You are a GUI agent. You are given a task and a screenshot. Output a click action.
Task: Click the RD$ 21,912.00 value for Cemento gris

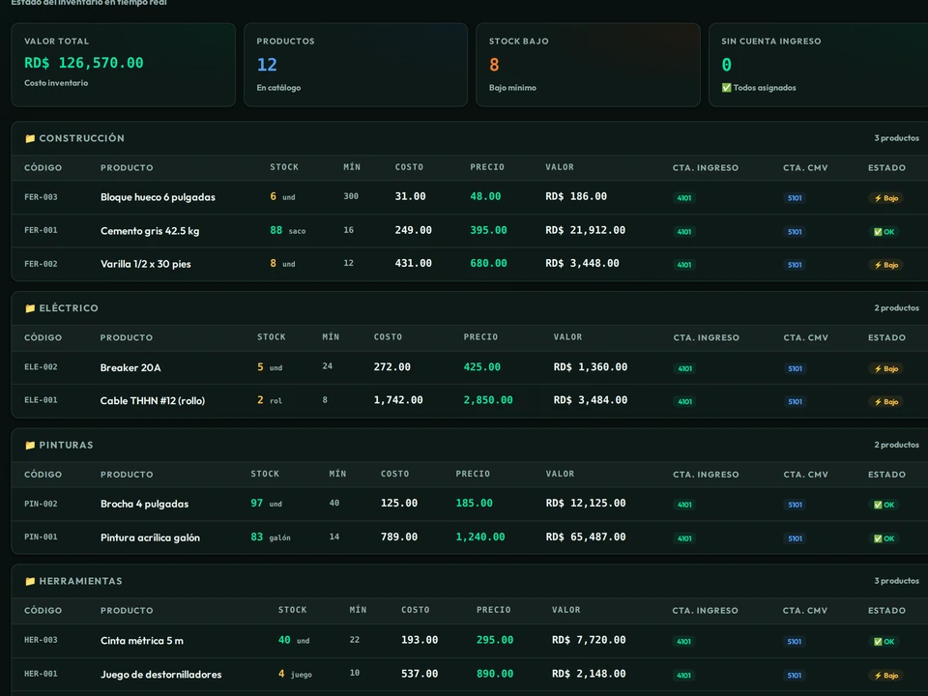[x=586, y=230]
